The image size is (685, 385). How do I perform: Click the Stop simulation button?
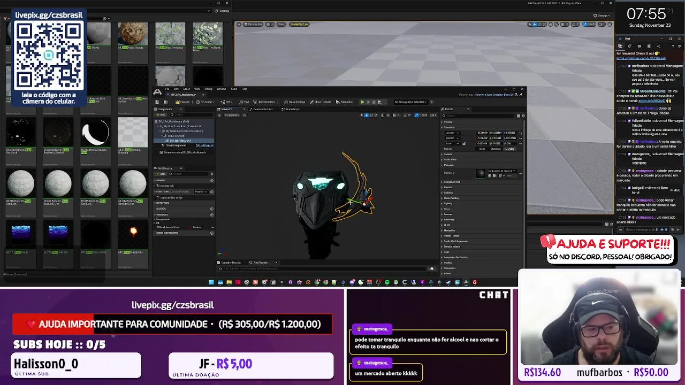click(x=374, y=102)
